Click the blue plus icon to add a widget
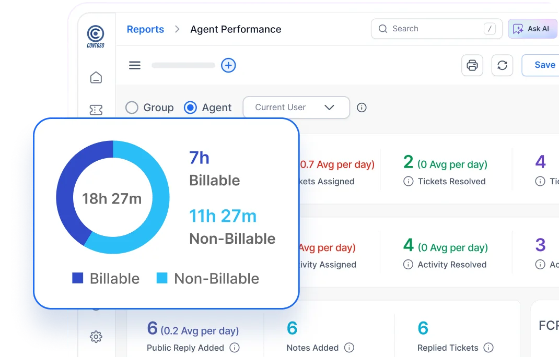 (228, 65)
